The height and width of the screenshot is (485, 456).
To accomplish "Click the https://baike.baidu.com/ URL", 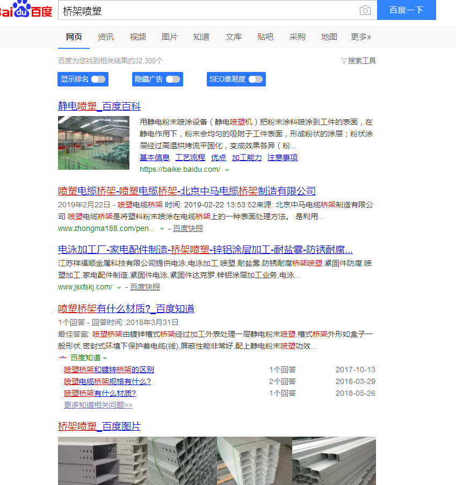I will [x=180, y=170].
